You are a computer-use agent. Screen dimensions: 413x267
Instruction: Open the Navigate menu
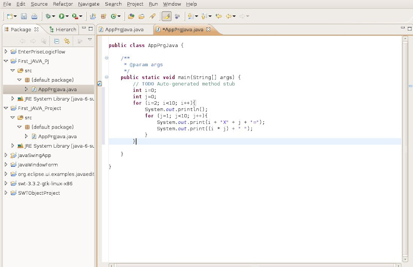click(x=88, y=4)
